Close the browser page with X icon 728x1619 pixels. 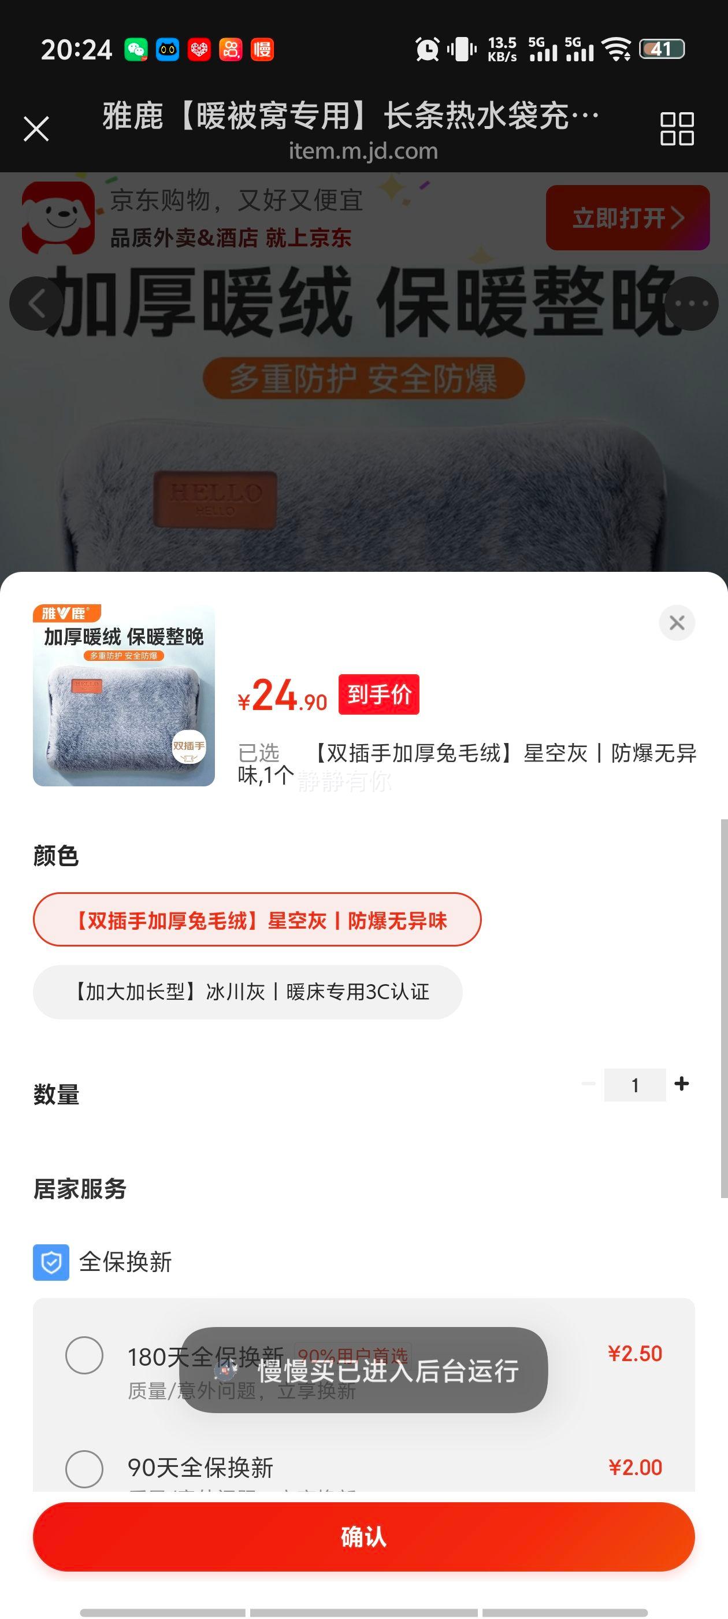(36, 130)
